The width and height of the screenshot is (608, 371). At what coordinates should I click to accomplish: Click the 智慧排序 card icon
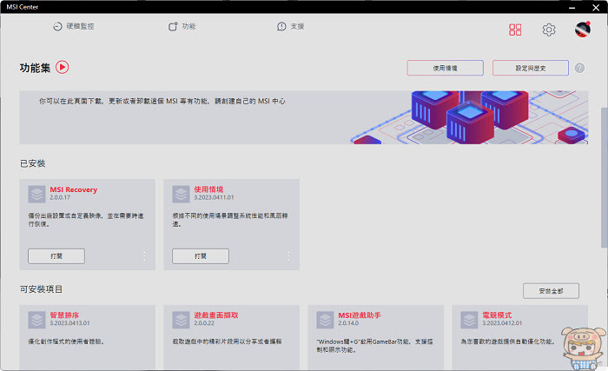pyautogui.click(x=36, y=320)
